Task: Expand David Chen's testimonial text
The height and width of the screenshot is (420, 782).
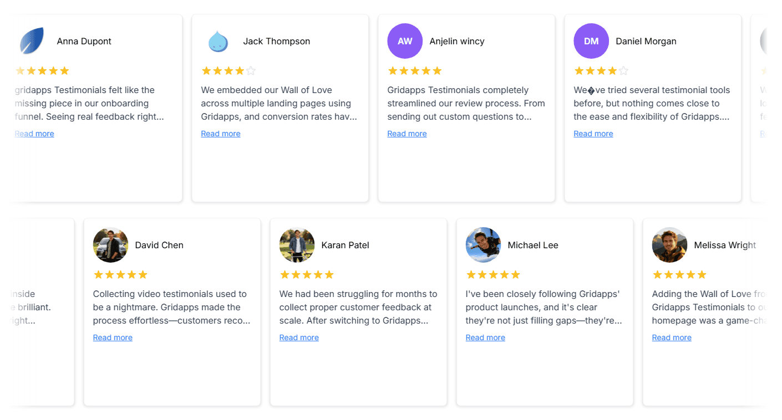Action: [x=113, y=337]
